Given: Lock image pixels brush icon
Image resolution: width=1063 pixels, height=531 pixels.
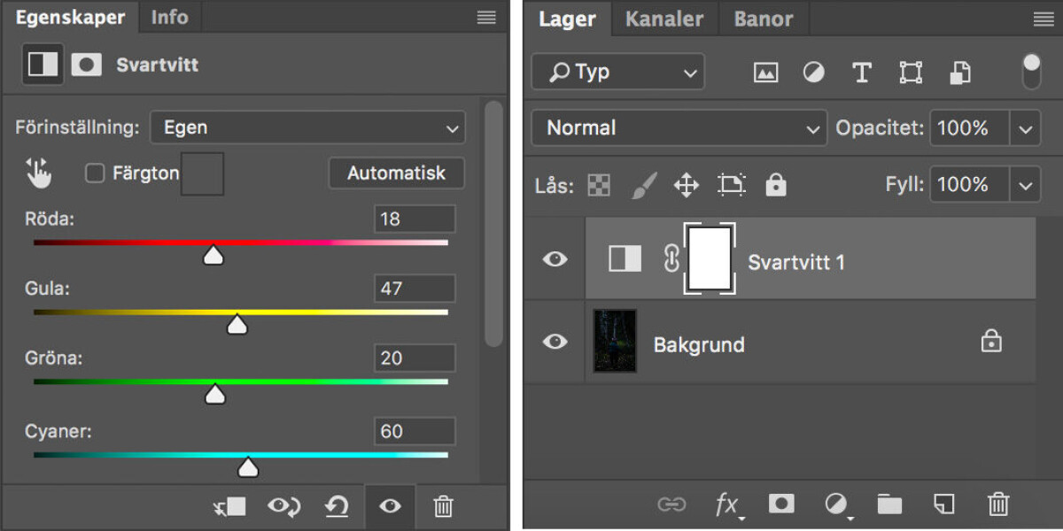Looking at the screenshot, I should [644, 185].
